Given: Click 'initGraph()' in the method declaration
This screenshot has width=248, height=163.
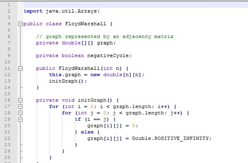Looking at the screenshot, I should coord(95,100).
